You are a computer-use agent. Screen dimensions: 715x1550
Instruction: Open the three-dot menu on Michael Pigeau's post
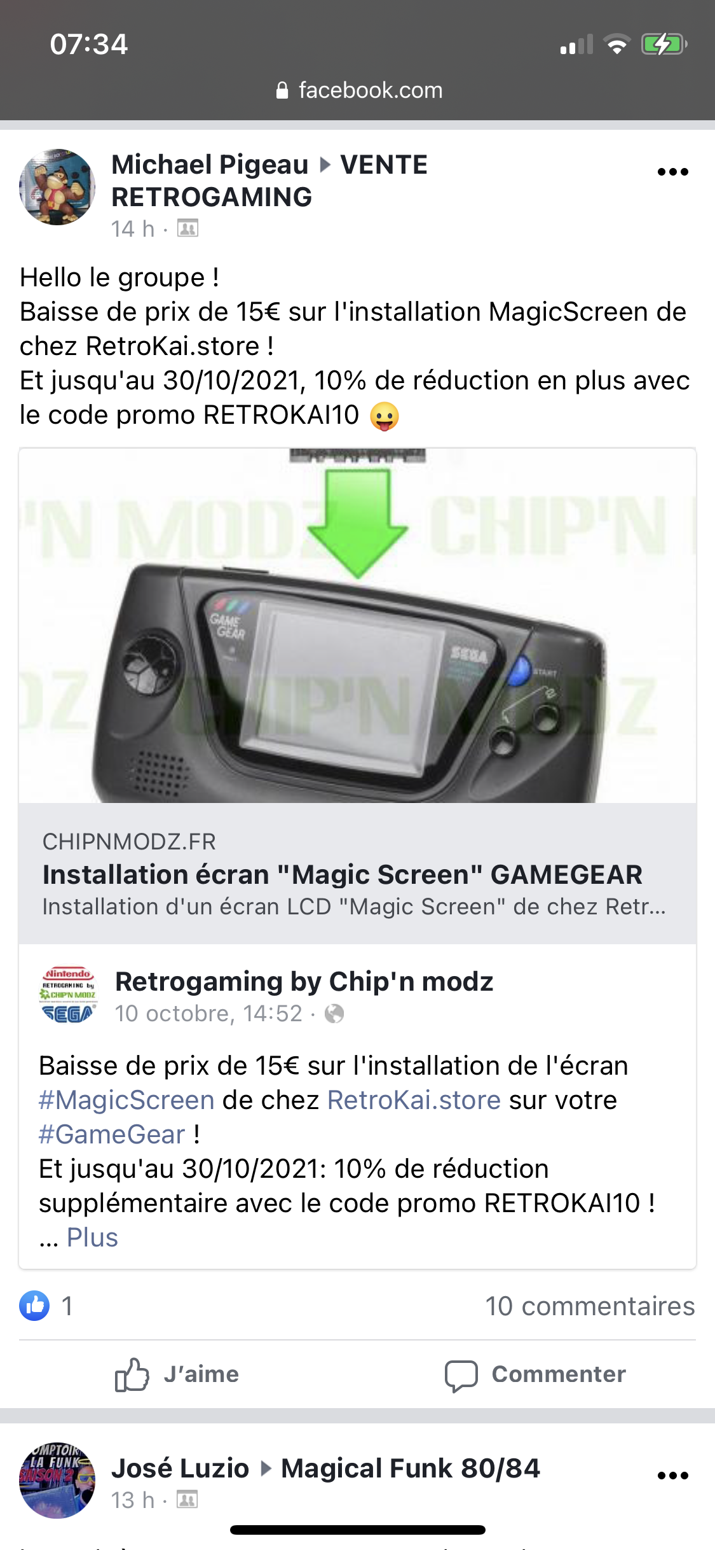672,172
